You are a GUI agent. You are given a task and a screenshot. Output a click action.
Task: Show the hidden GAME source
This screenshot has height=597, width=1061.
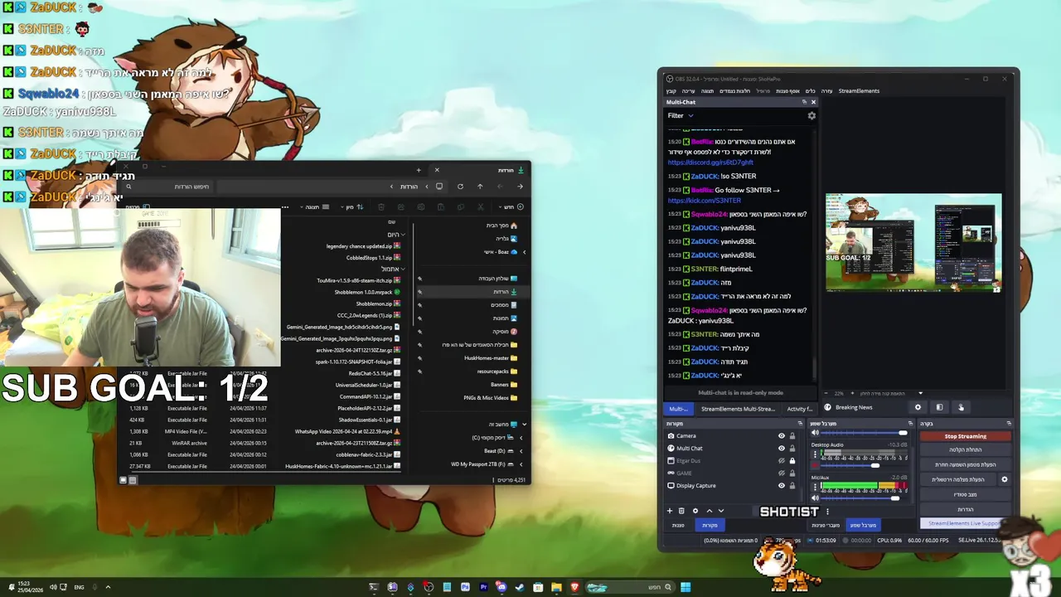[x=781, y=473]
